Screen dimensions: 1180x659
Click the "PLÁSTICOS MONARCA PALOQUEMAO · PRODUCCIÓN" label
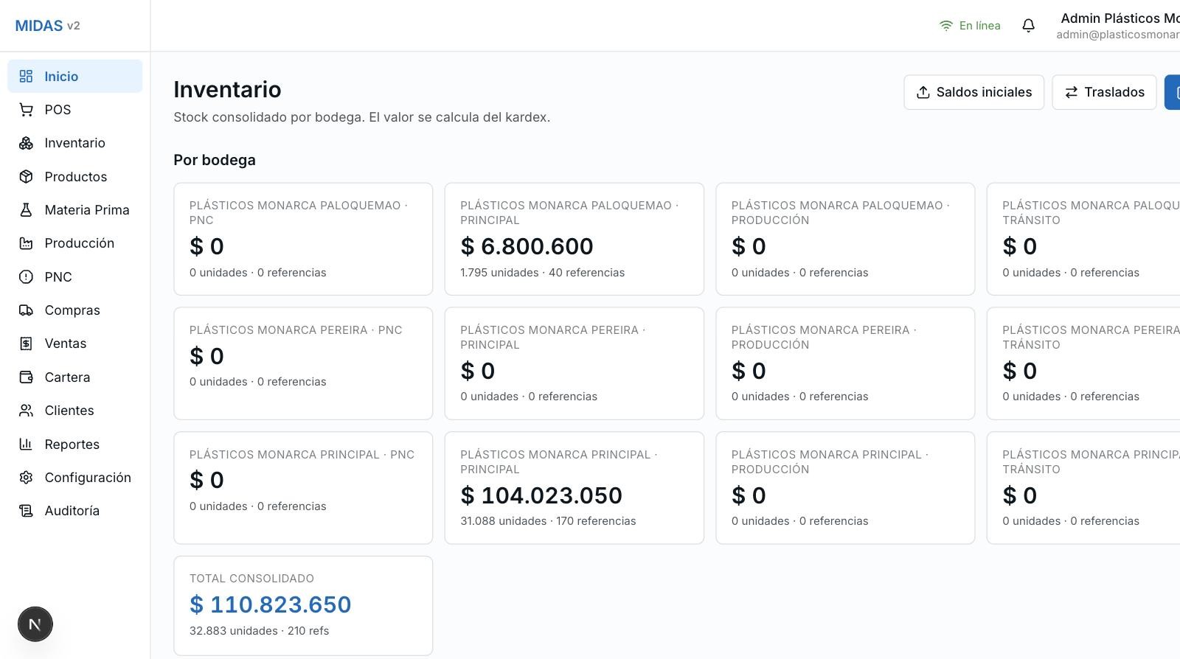click(x=841, y=212)
